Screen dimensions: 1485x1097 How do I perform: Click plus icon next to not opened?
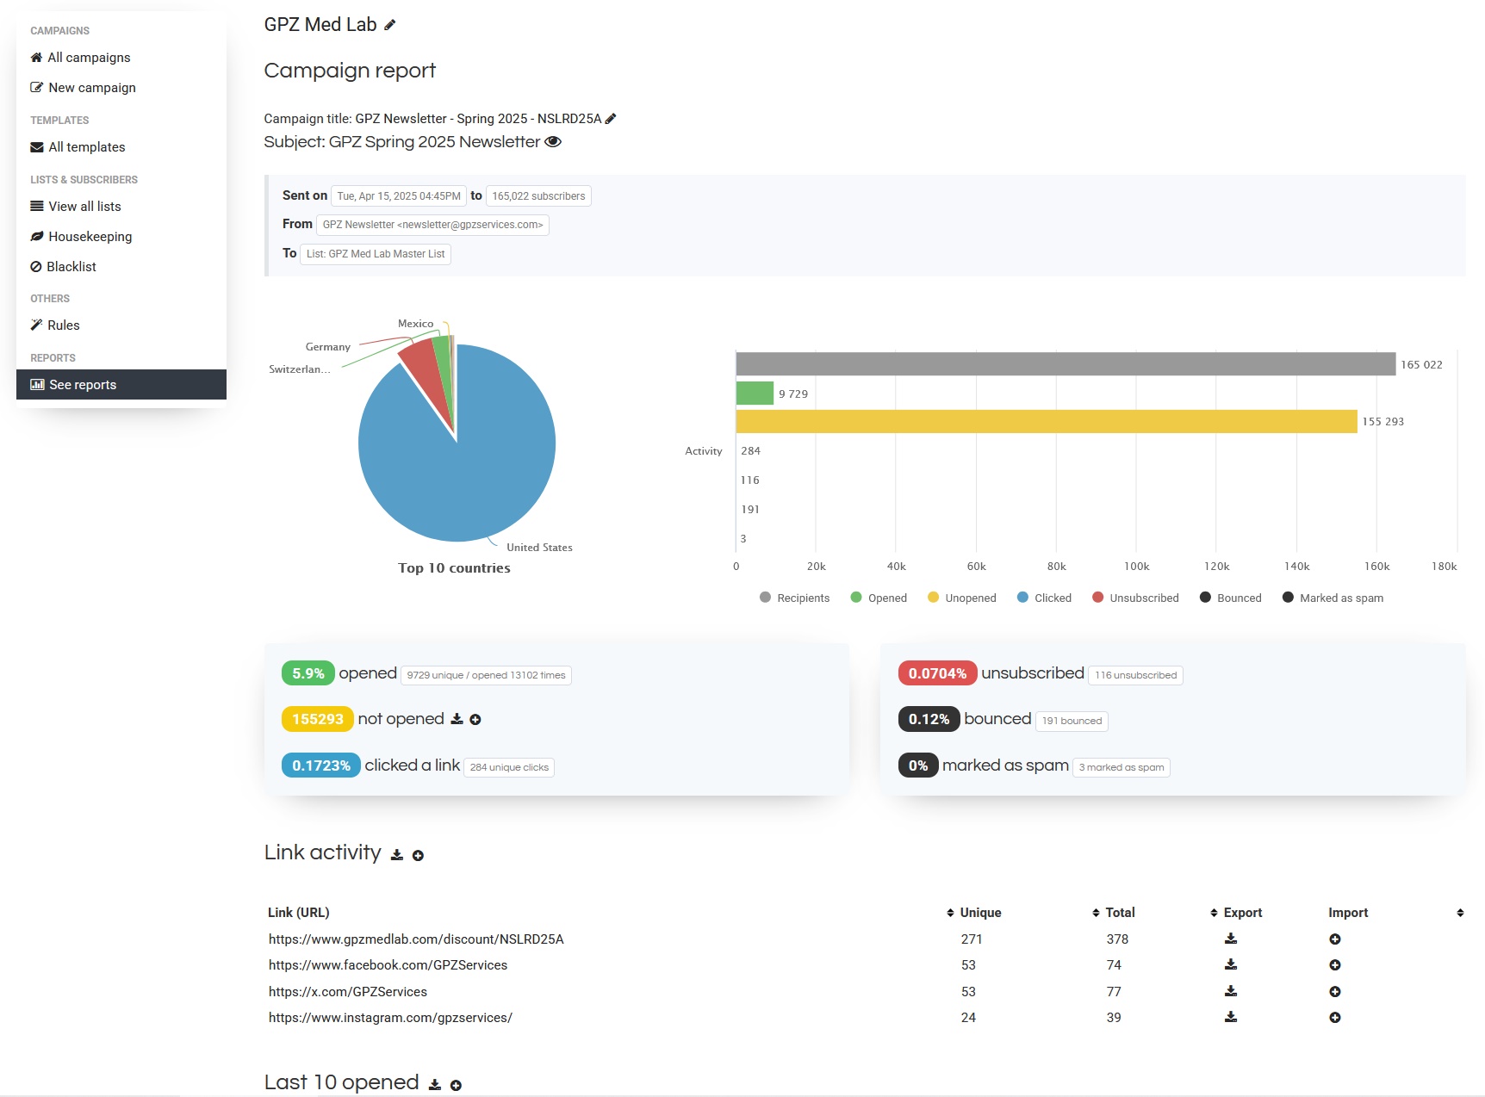pyautogui.click(x=475, y=720)
